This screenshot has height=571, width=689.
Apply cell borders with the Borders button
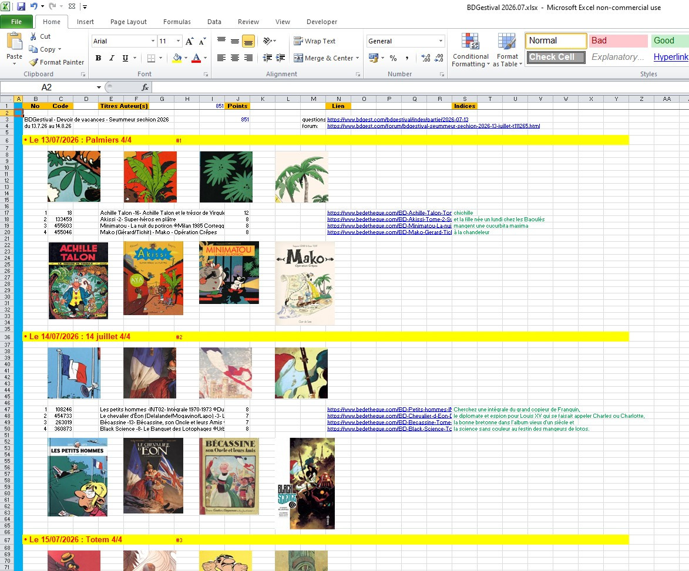[151, 58]
